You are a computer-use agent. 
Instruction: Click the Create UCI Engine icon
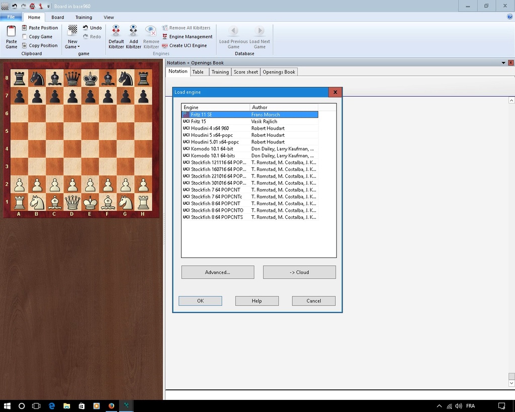165,45
